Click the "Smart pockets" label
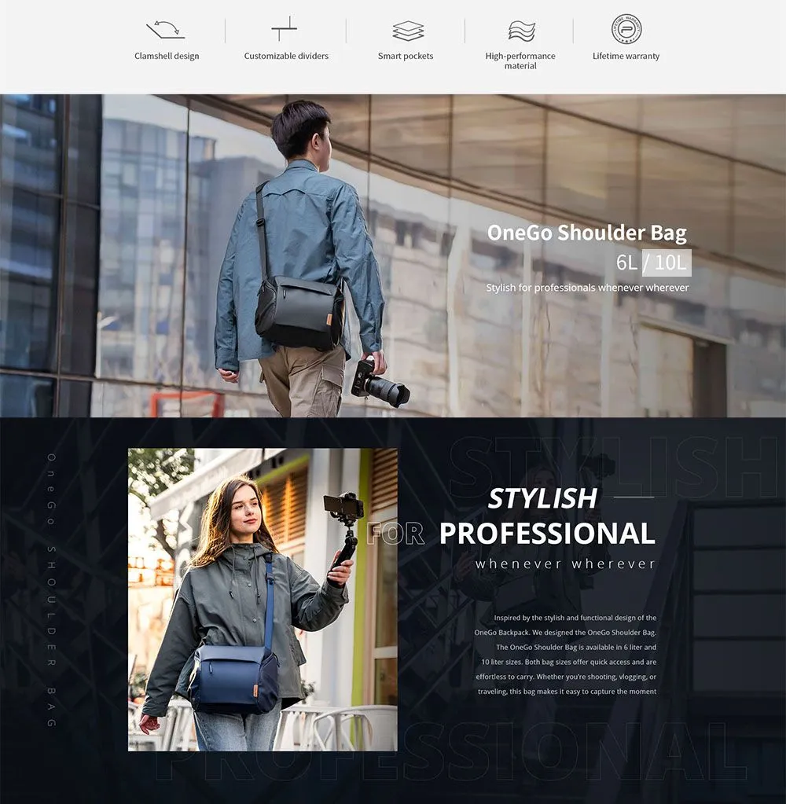 pos(406,56)
